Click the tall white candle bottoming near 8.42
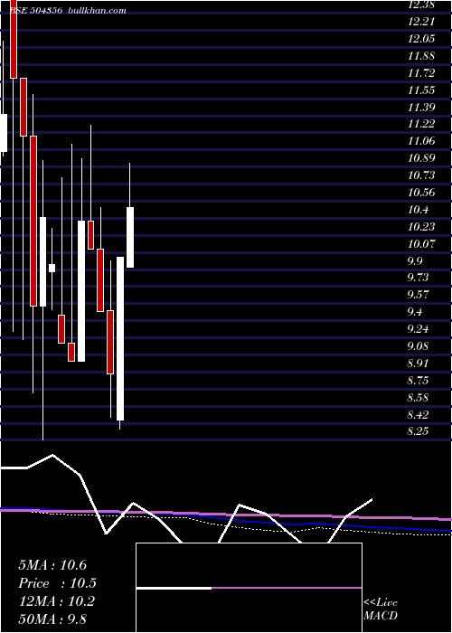 pos(120,339)
